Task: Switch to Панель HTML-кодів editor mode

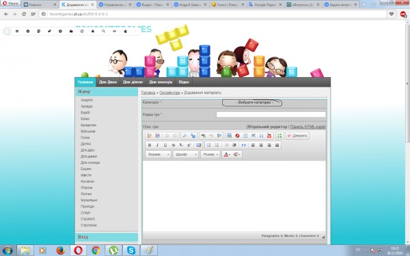Action: click(307, 127)
